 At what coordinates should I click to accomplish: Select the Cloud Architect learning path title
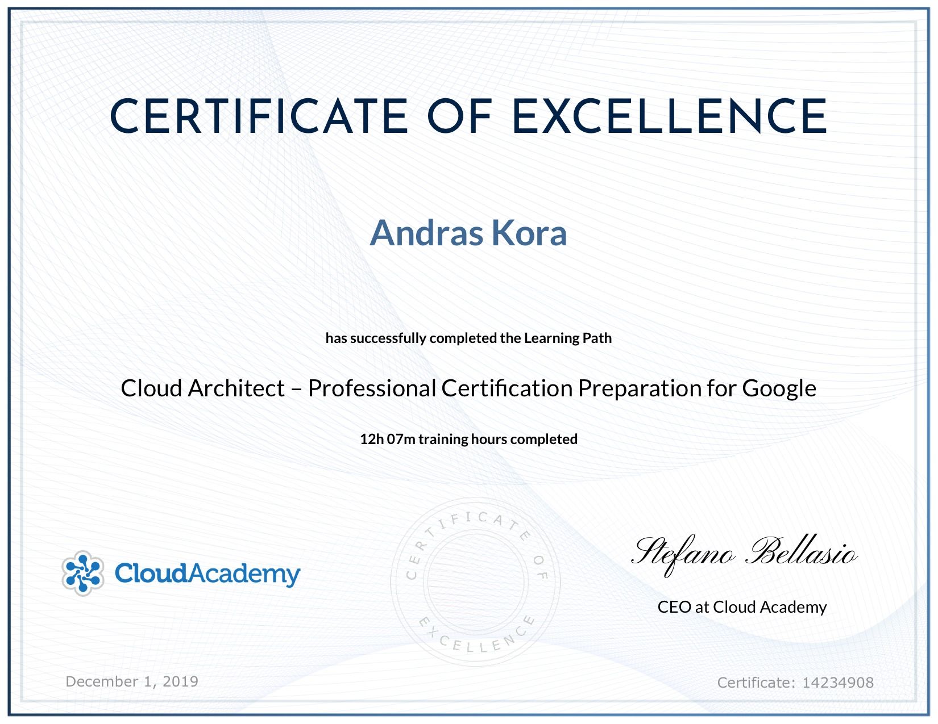(x=468, y=388)
